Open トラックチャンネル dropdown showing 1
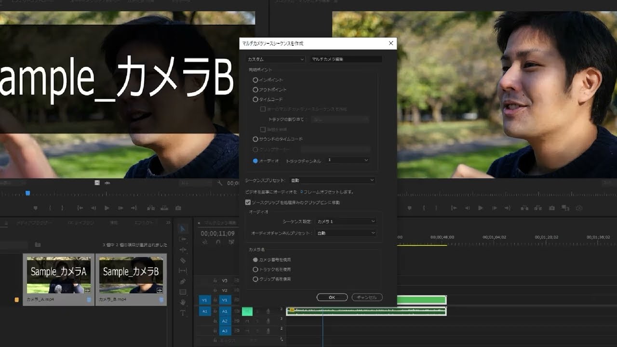The width and height of the screenshot is (617, 347). point(348,160)
